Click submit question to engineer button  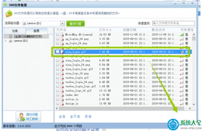click(28, 117)
